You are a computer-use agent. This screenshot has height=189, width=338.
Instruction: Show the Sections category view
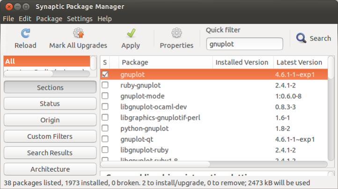coord(50,87)
